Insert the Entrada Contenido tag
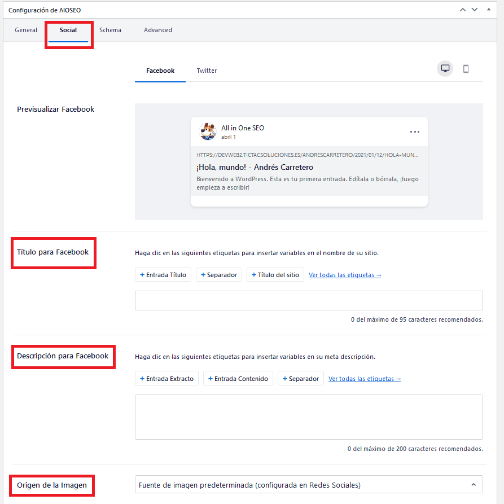The height and width of the screenshot is (504, 504). click(238, 379)
